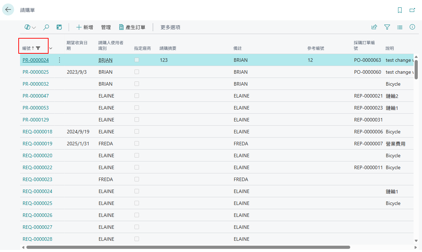Viewport: 422px width, 252px height.
Task: Open the Copilot dropdown icon
Action: (x=30, y=27)
